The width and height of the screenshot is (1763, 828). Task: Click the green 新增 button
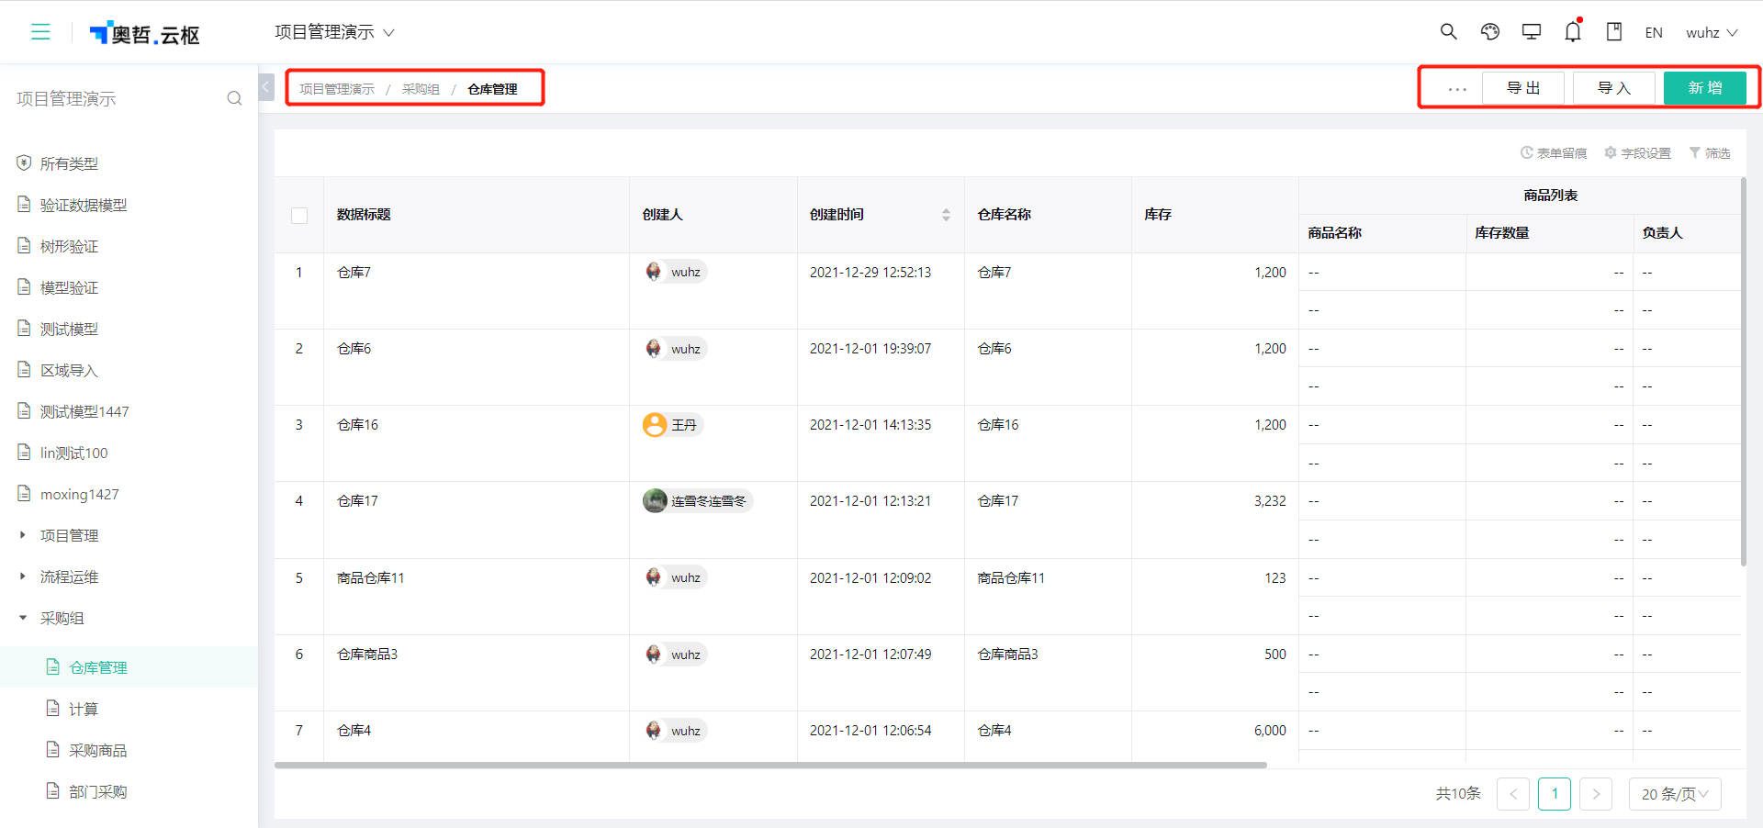point(1705,88)
